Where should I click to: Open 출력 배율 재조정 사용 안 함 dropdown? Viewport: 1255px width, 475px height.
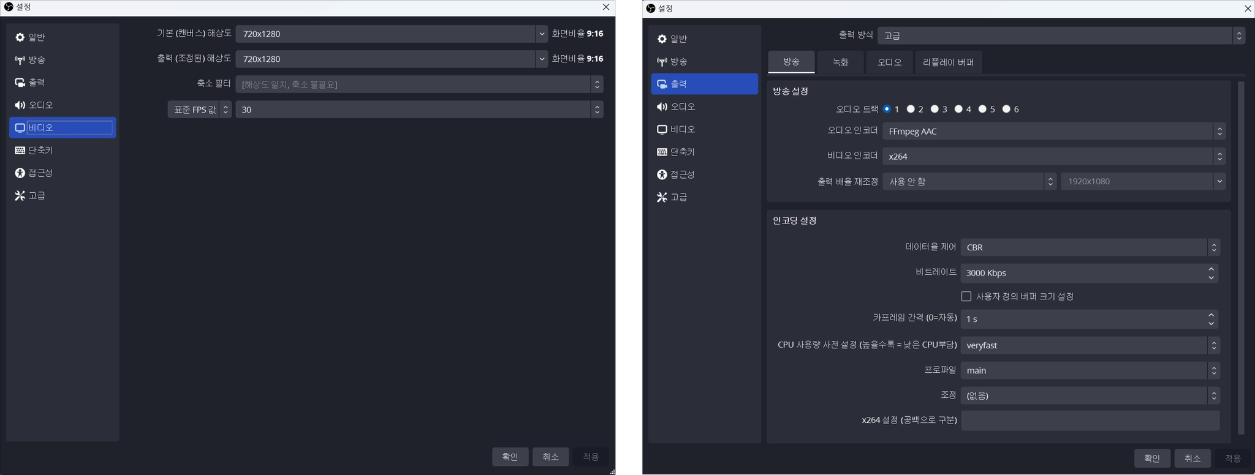tap(969, 181)
